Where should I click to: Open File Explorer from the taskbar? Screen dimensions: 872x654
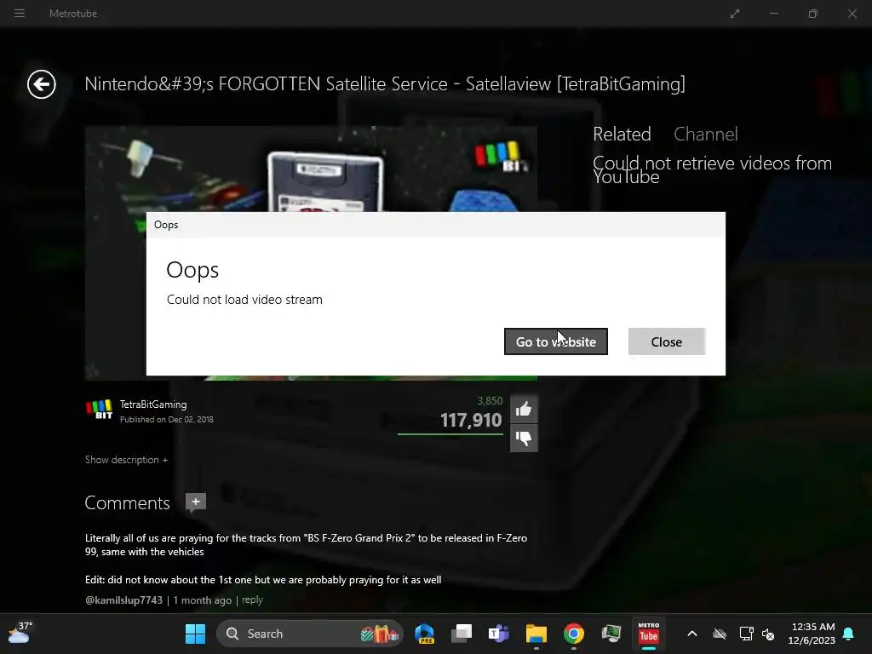coord(536,634)
